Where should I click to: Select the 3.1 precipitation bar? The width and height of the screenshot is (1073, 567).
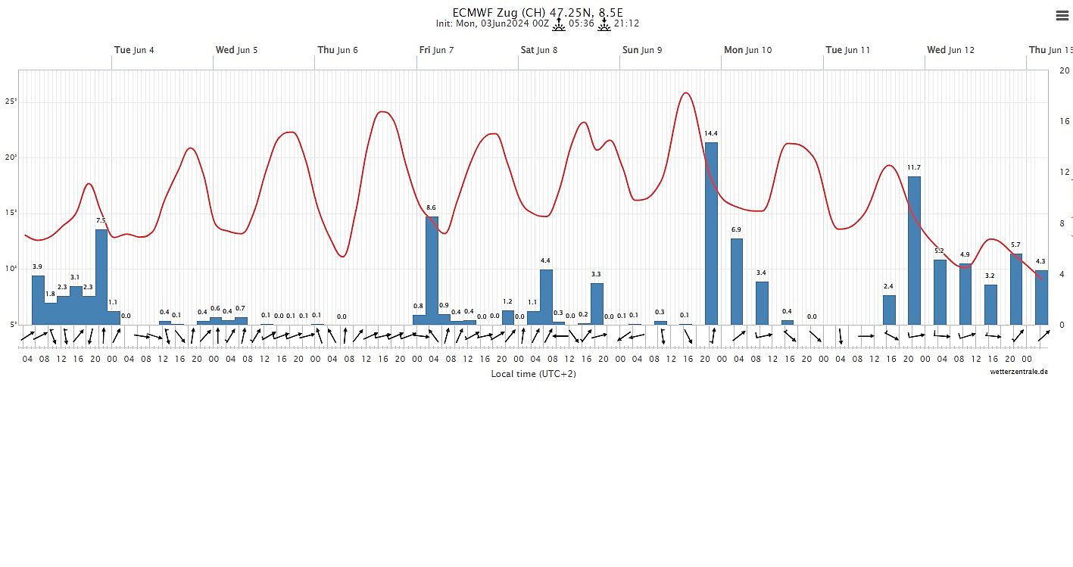[x=76, y=306]
